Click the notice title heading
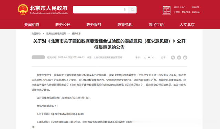Image resolution: width=220 pixels, height=129 pixels. [109, 44]
